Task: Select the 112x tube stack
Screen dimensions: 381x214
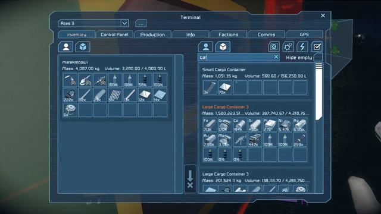Action: pos(85,95)
